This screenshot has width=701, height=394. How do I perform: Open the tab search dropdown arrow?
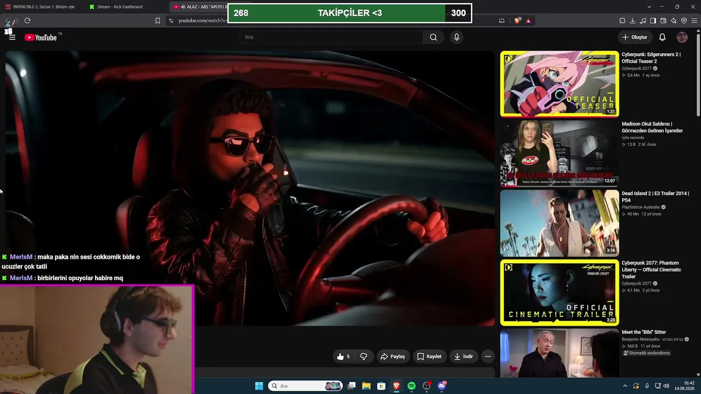tap(649, 7)
